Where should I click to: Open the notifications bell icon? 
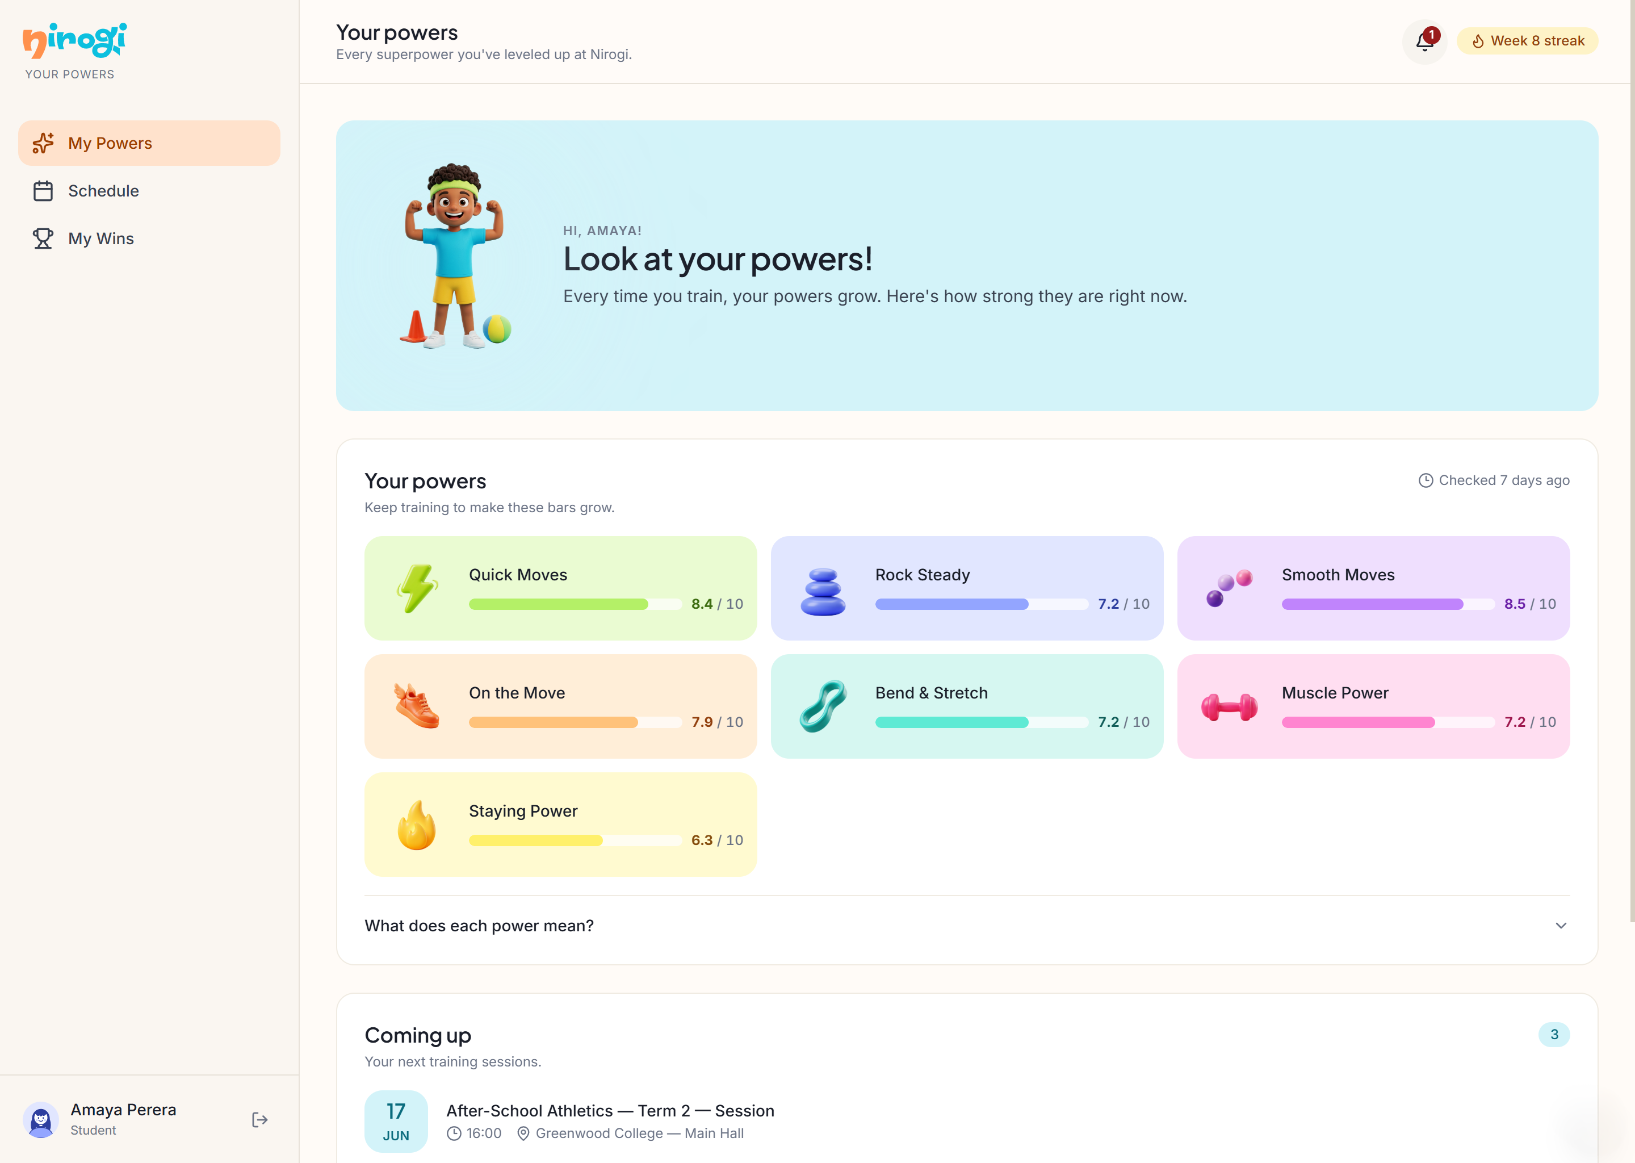1424,41
